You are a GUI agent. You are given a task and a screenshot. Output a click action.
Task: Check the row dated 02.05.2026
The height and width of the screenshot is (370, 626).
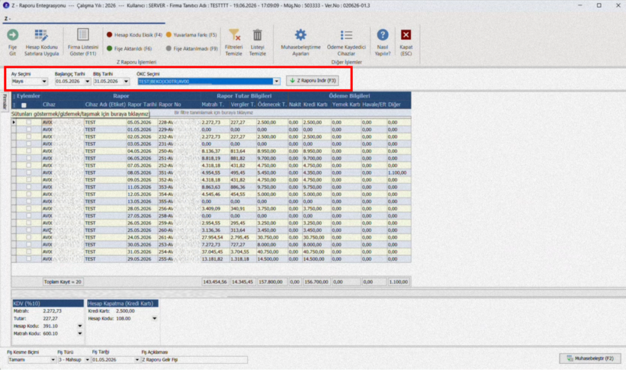click(x=29, y=137)
